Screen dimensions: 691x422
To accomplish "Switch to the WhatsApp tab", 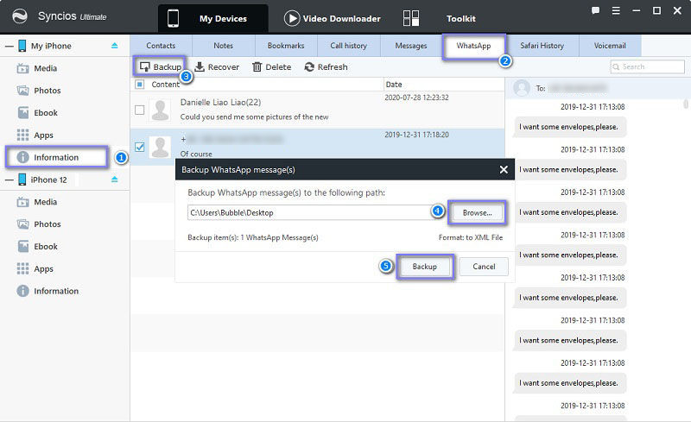I will (473, 46).
